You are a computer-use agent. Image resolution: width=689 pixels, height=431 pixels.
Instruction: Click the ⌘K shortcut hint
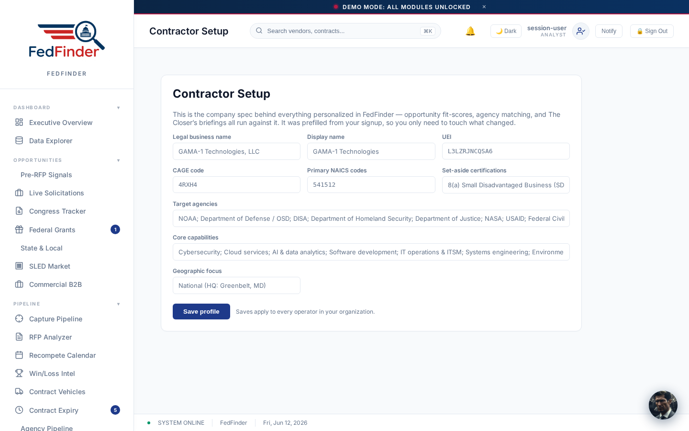pos(428,31)
